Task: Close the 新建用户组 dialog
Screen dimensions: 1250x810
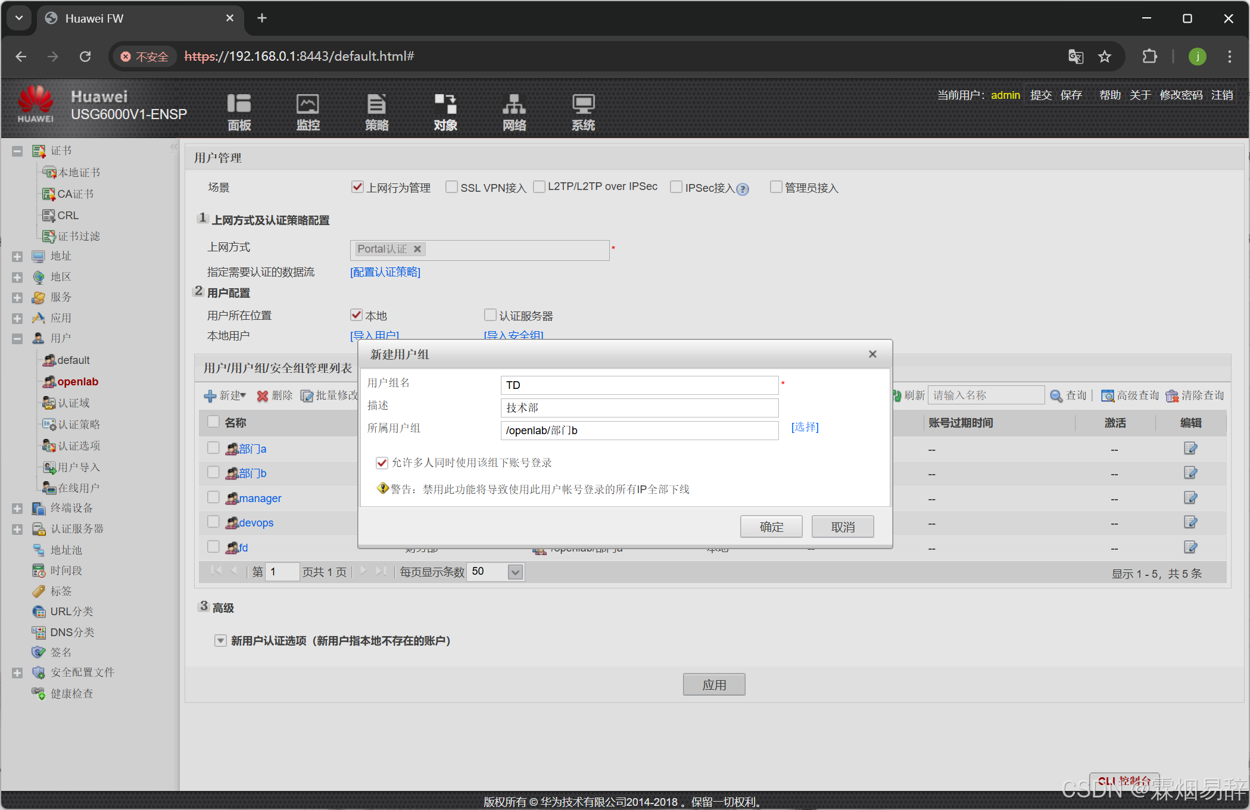Action: click(x=872, y=354)
